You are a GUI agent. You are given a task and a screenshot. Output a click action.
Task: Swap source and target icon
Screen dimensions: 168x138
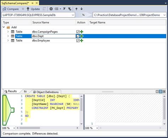tap(83, 15)
